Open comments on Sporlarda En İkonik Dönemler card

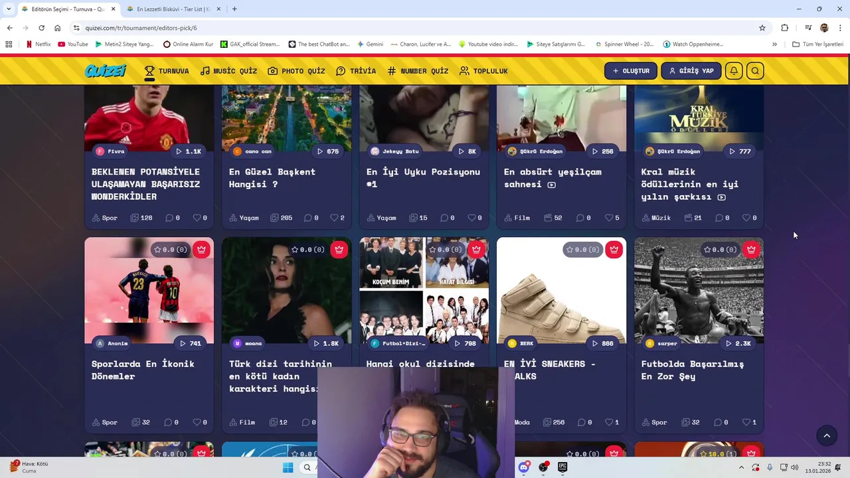coord(171,422)
